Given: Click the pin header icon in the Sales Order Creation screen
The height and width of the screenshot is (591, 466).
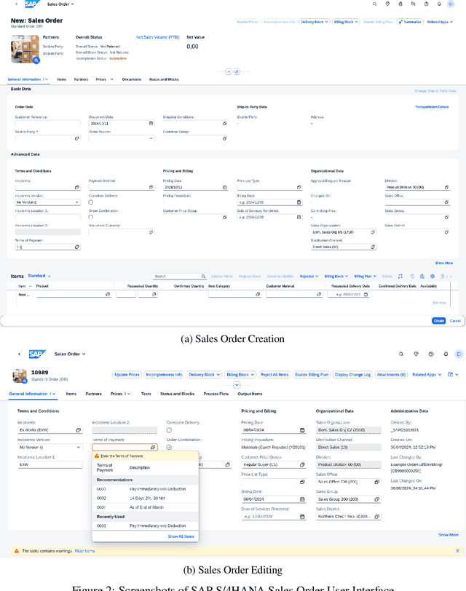Looking at the screenshot, I should click(x=237, y=71).
